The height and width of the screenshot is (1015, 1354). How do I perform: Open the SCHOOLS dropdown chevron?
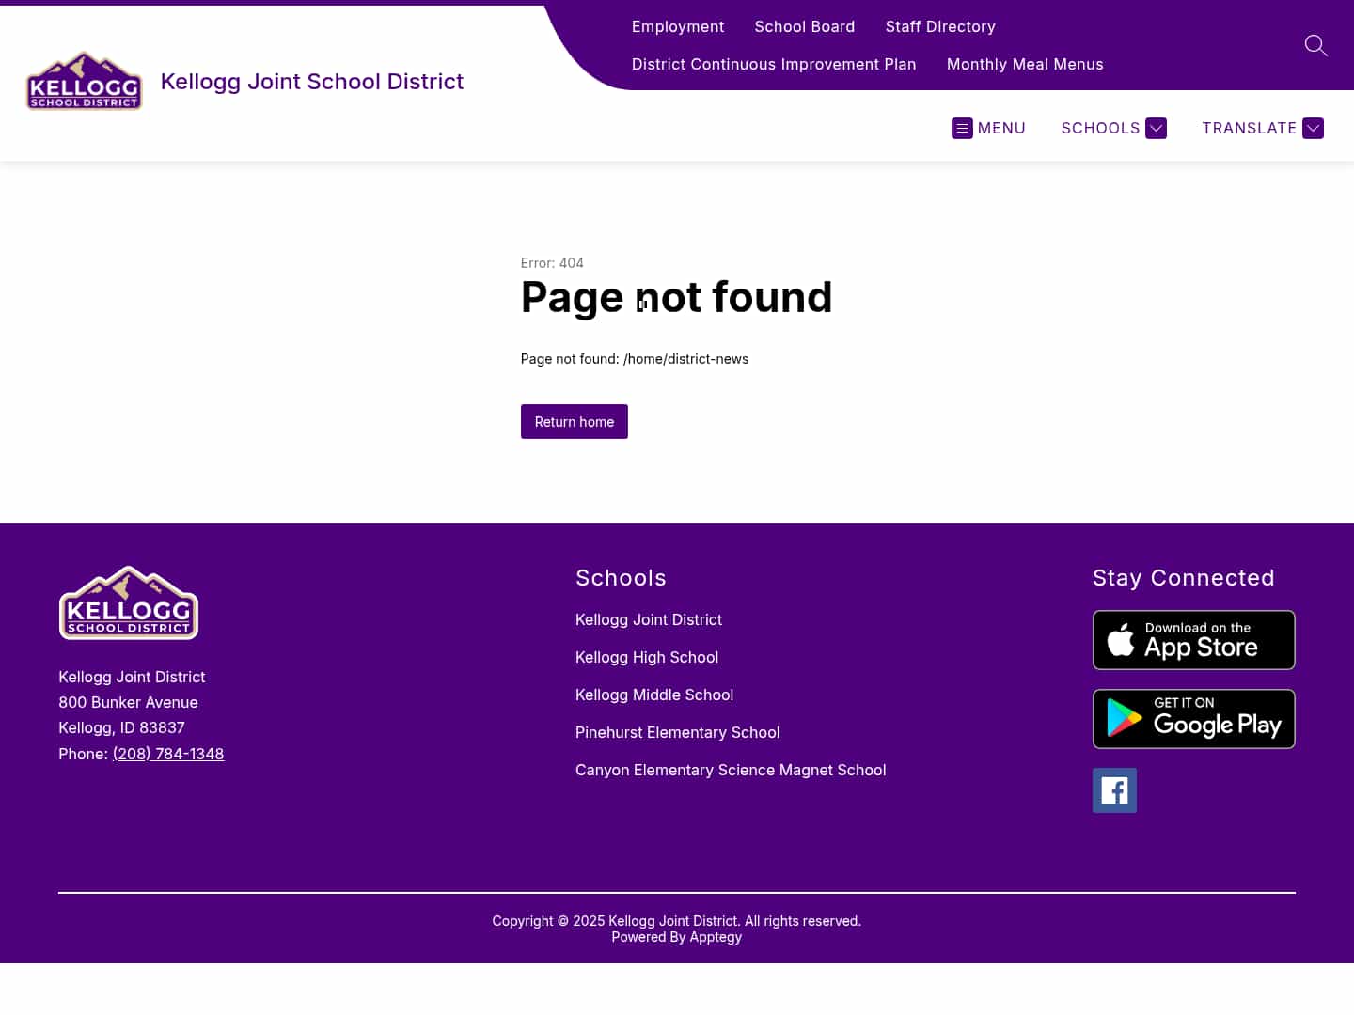point(1156,128)
